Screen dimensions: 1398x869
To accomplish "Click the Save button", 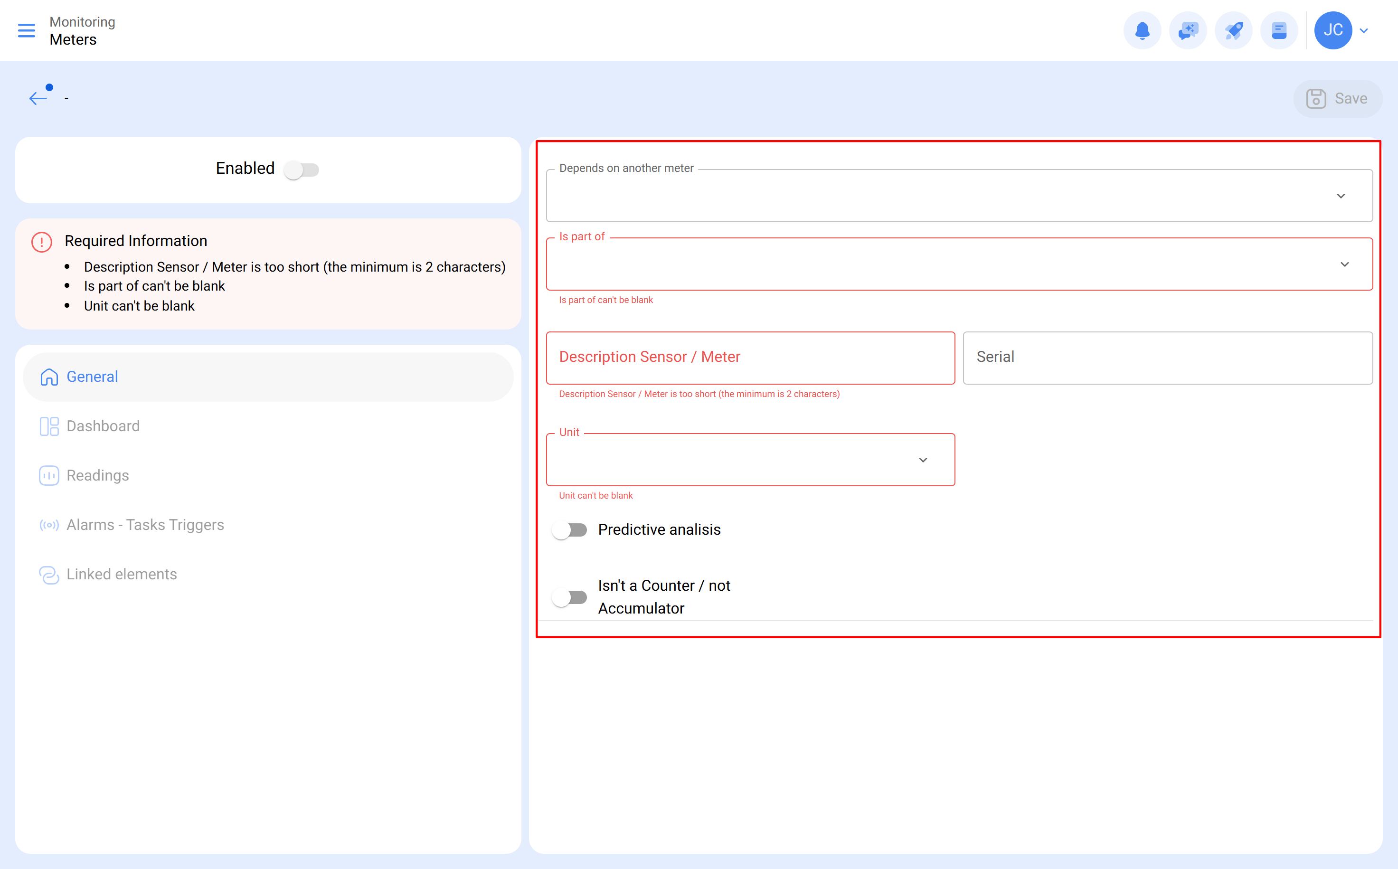I will click(1337, 99).
